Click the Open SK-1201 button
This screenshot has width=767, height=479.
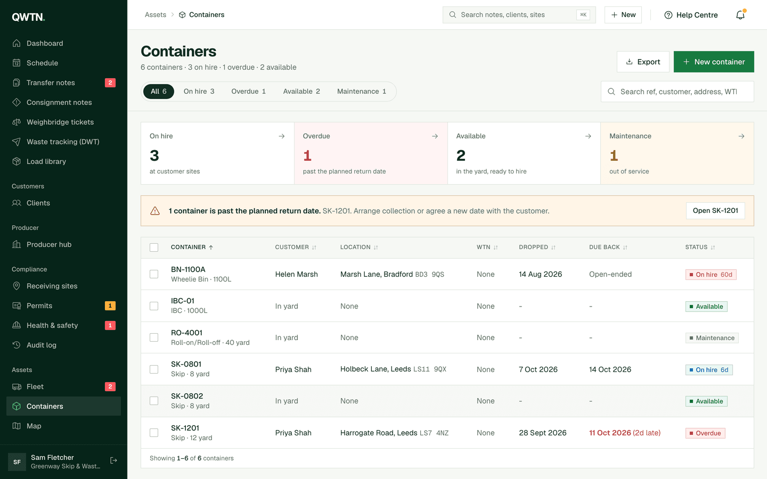pos(715,211)
